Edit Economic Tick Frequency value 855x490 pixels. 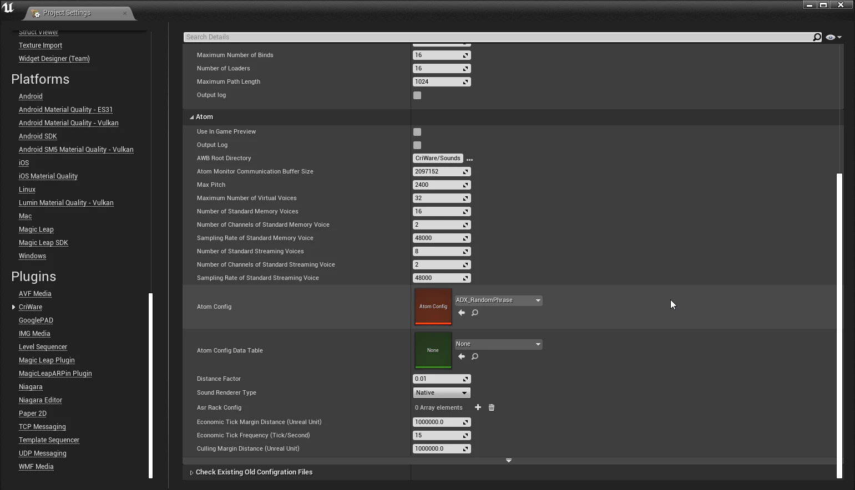tap(442, 436)
